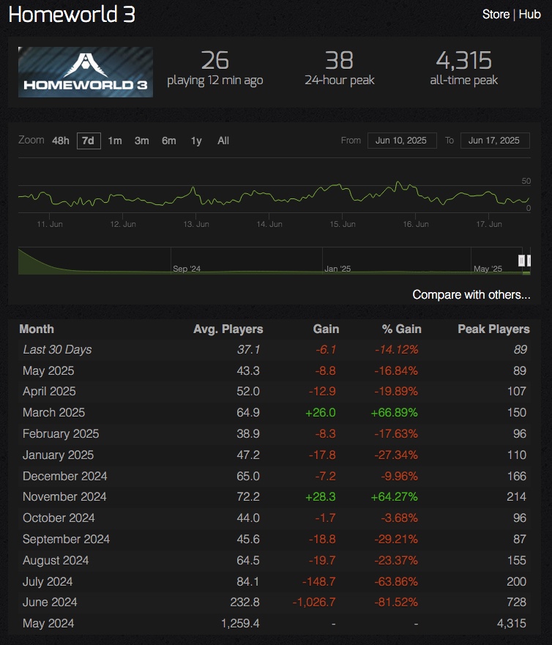
Task: Click the +26.0 gain cell
Action: click(321, 413)
